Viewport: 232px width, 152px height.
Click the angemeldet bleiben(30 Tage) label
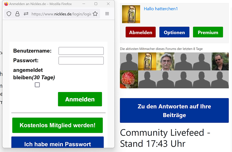pyautogui.click(x=34, y=74)
